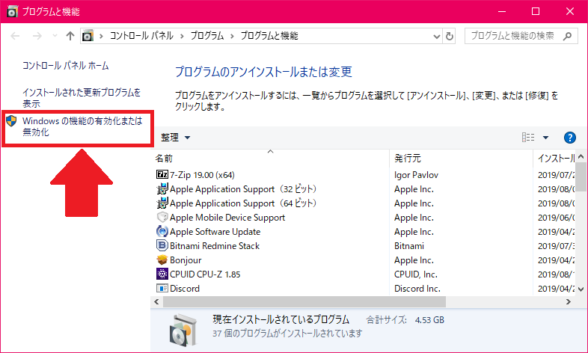This screenshot has height=353, width=588.
Task: Focus the プログラムと機能の検索 search box
Action: 521,36
